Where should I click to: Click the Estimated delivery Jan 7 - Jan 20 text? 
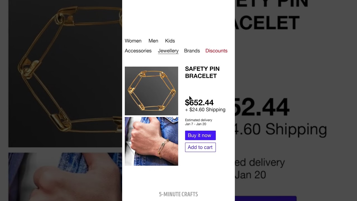199,122
